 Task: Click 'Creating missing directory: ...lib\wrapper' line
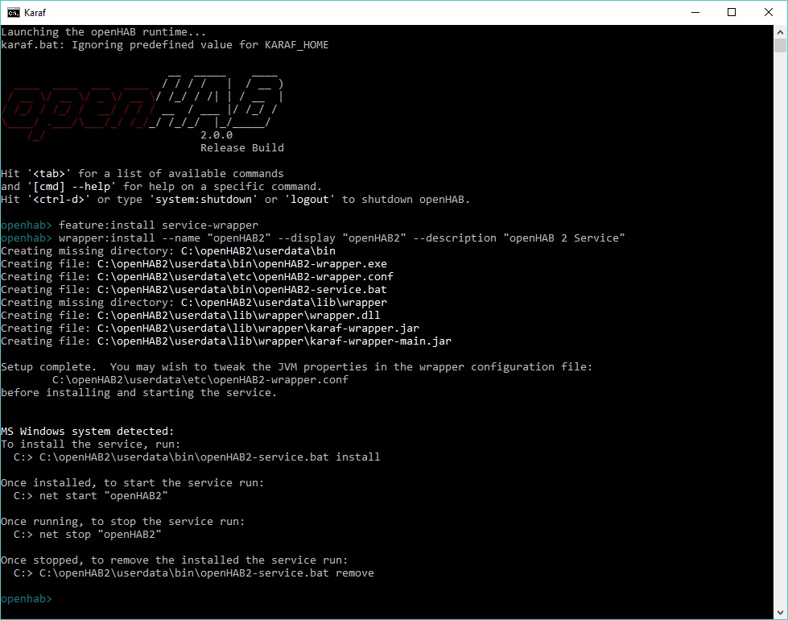click(194, 303)
